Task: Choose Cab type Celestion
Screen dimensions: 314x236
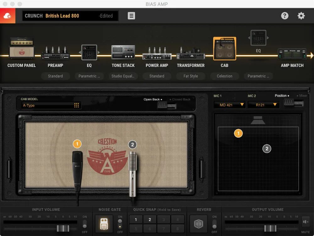Action: [x=225, y=76]
